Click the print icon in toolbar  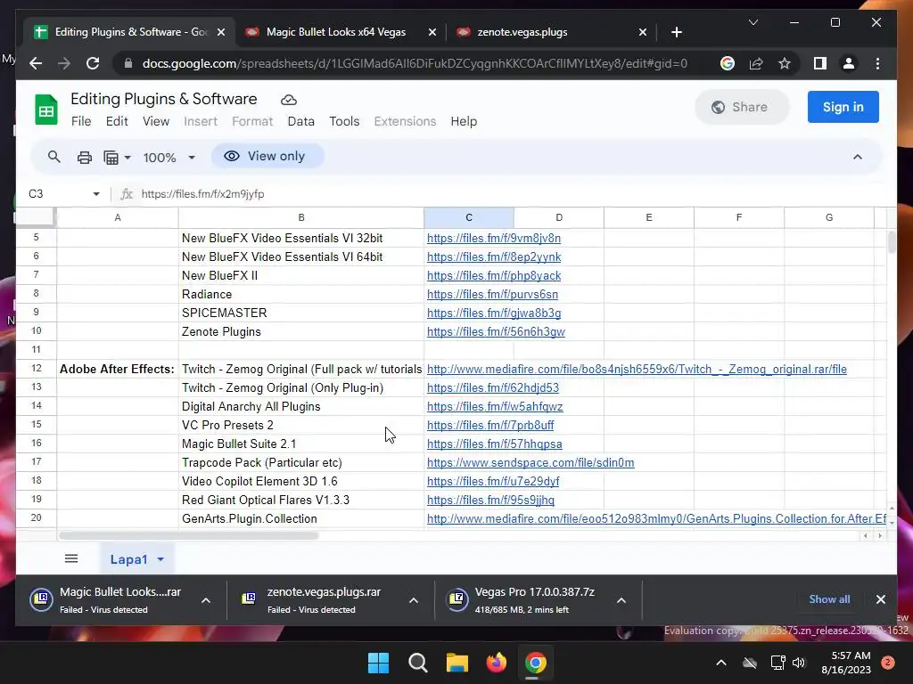85,157
